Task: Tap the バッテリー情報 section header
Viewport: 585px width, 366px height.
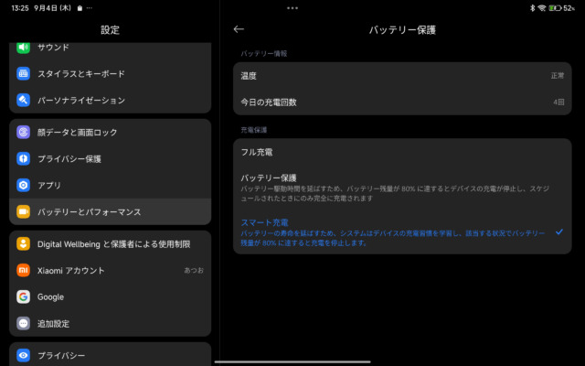Action: tap(264, 53)
